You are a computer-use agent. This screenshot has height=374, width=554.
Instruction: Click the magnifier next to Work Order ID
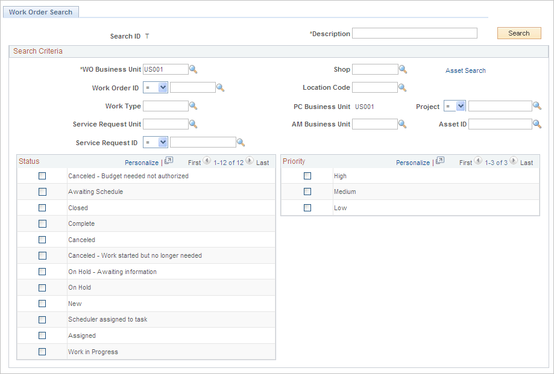pos(221,87)
